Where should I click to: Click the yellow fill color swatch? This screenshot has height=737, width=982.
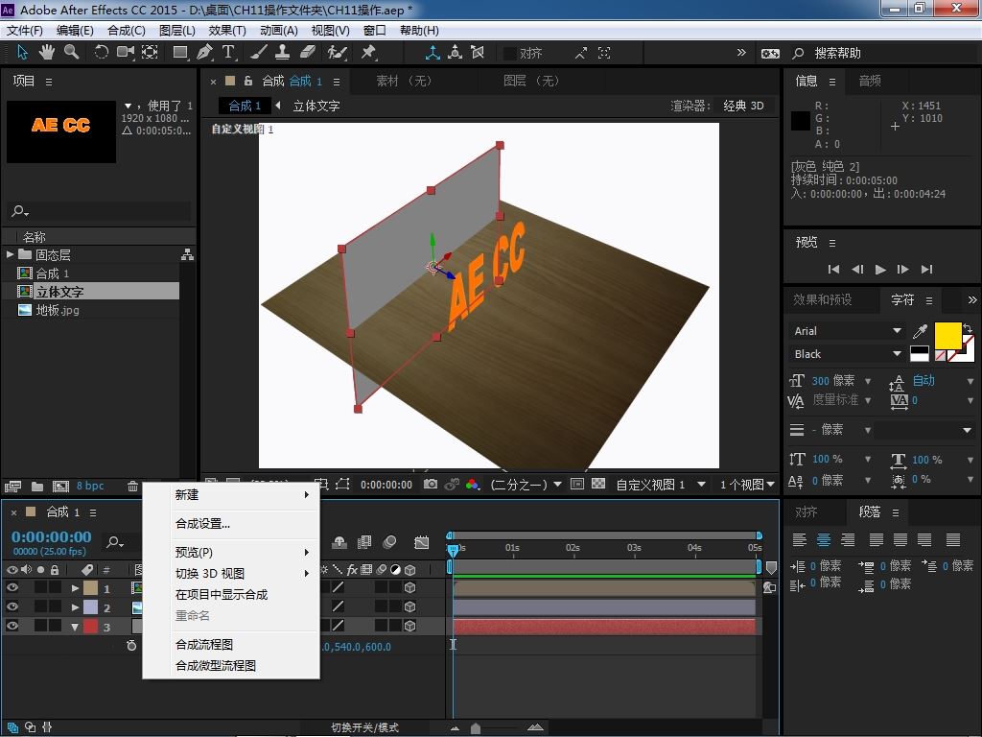click(x=947, y=336)
